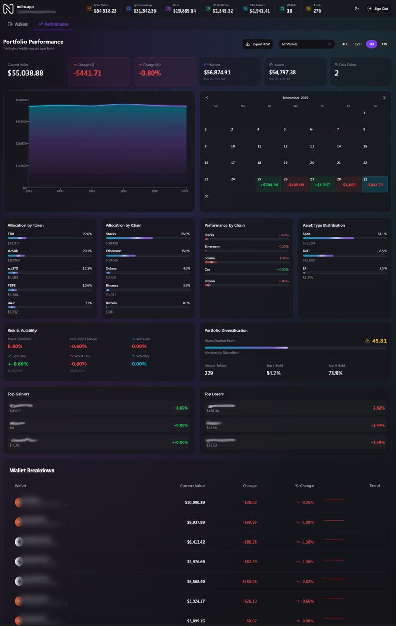Click the portfolio performance area chart
396x626 pixels.
coord(107,146)
